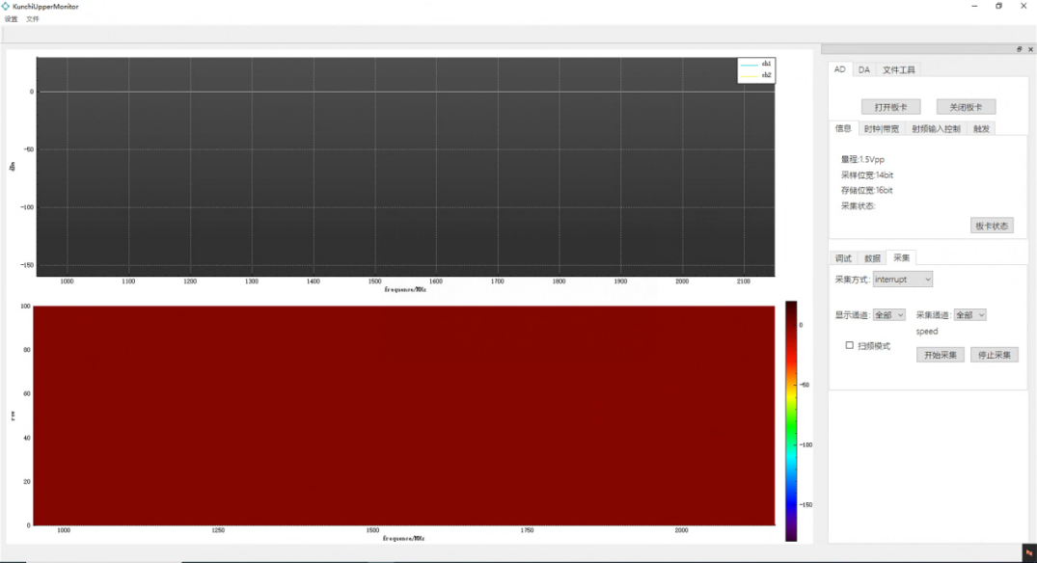Select the 射频输入控制 tab
1037x563 pixels.
pyautogui.click(x=936, y=129)
